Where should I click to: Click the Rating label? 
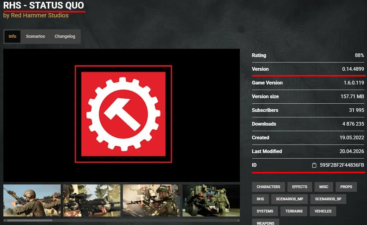[x=259, y=55]
